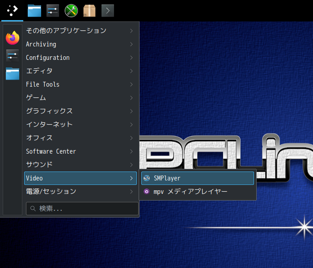Select the インターネット menu entry
The width and height of the screenshot is (313, 268).
pos(80,125)
